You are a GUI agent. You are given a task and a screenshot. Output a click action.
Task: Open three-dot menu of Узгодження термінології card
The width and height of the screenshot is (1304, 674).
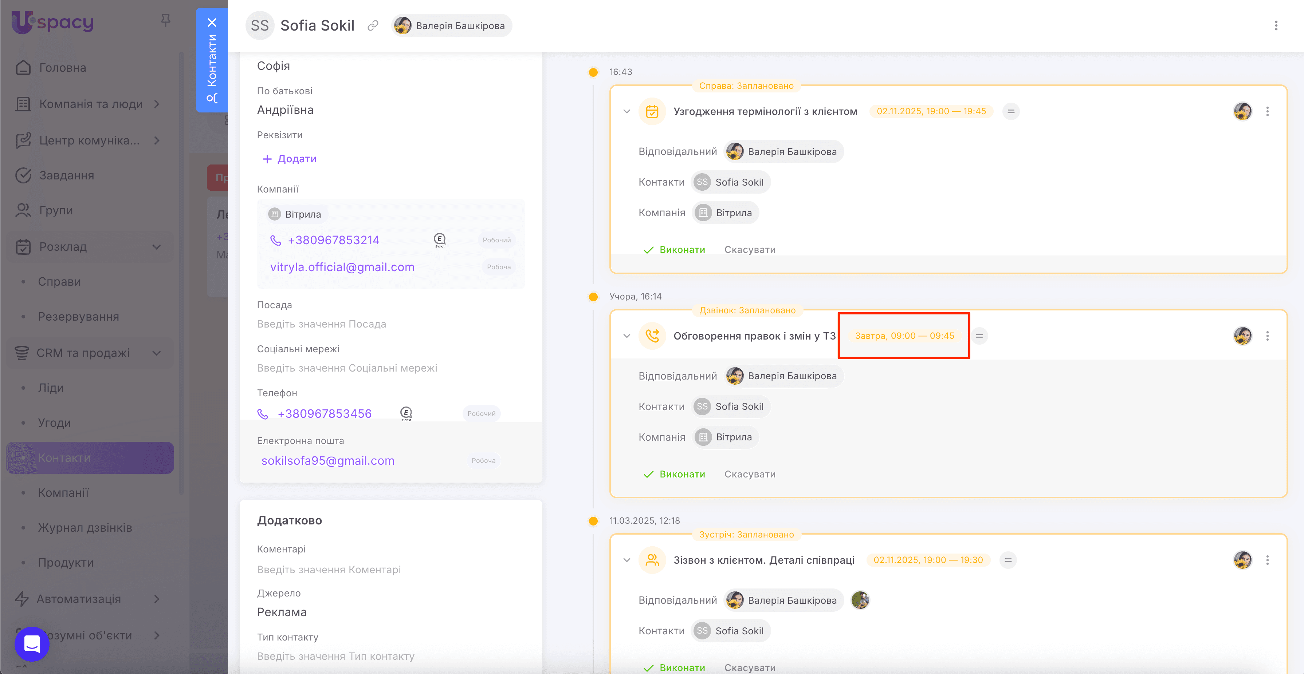pos(1268,111)
